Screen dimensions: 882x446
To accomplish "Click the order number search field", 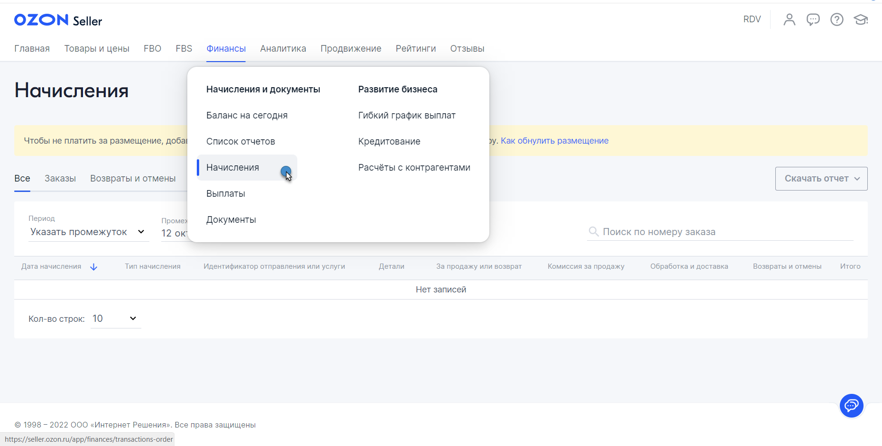I will coord(726,232).
